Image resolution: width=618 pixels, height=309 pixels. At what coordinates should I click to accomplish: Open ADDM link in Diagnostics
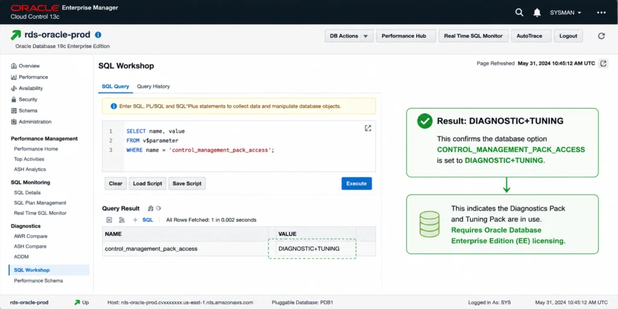pos(21,256)
